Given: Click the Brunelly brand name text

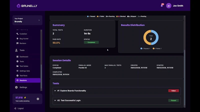Looking at the screenshot, I should pyautogui.click(x=29, y=6).
